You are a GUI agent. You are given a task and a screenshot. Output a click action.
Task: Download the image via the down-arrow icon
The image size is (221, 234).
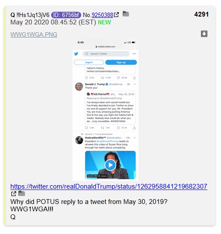204,34
